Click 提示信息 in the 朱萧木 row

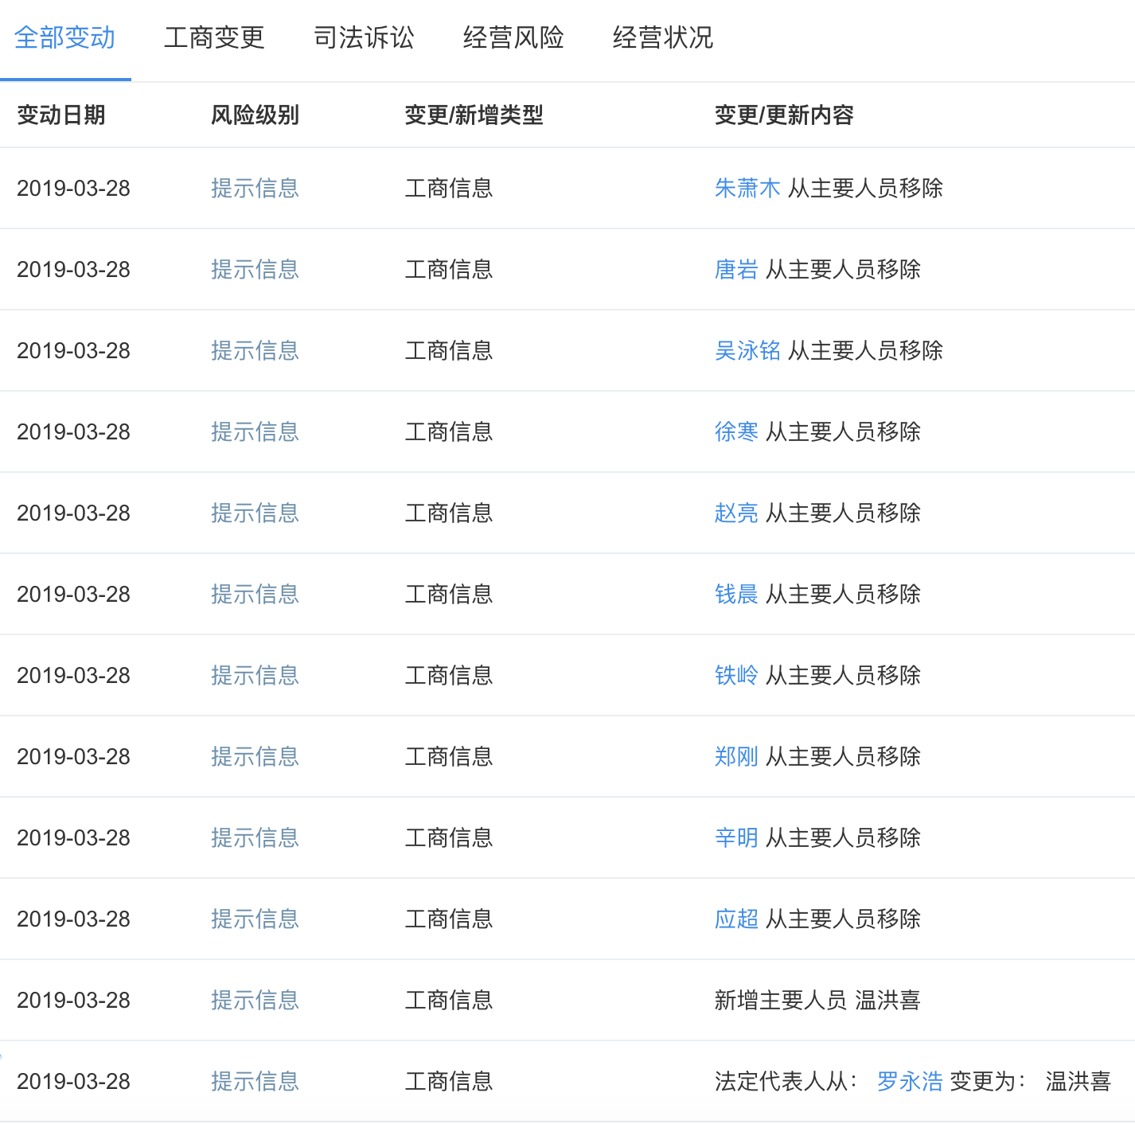pyautogui.click(x=255, y=188)
